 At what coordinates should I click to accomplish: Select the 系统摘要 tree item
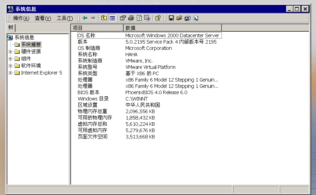[x=31, y=45]
